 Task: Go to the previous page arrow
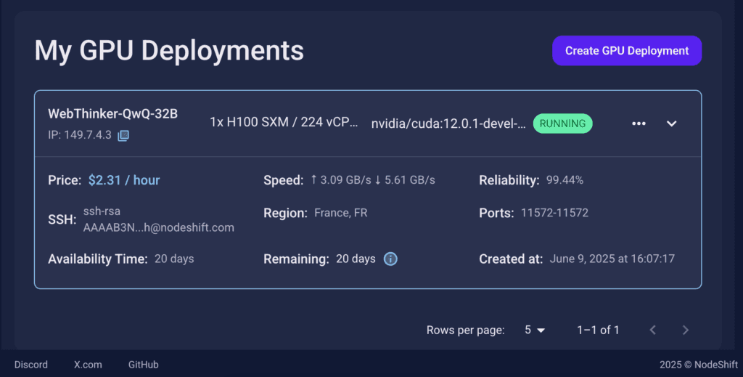[652, 330]
